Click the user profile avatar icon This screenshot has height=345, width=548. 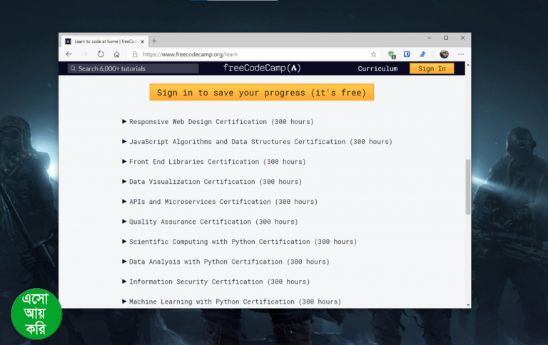point(444,54)
